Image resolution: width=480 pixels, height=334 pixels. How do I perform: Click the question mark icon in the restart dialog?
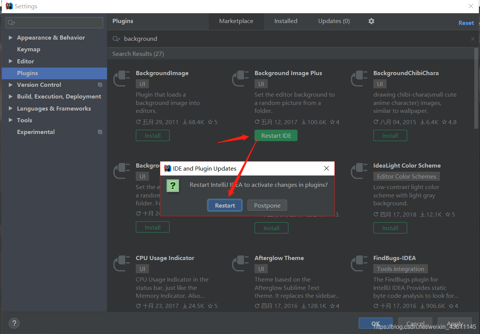tap(173, 185)
